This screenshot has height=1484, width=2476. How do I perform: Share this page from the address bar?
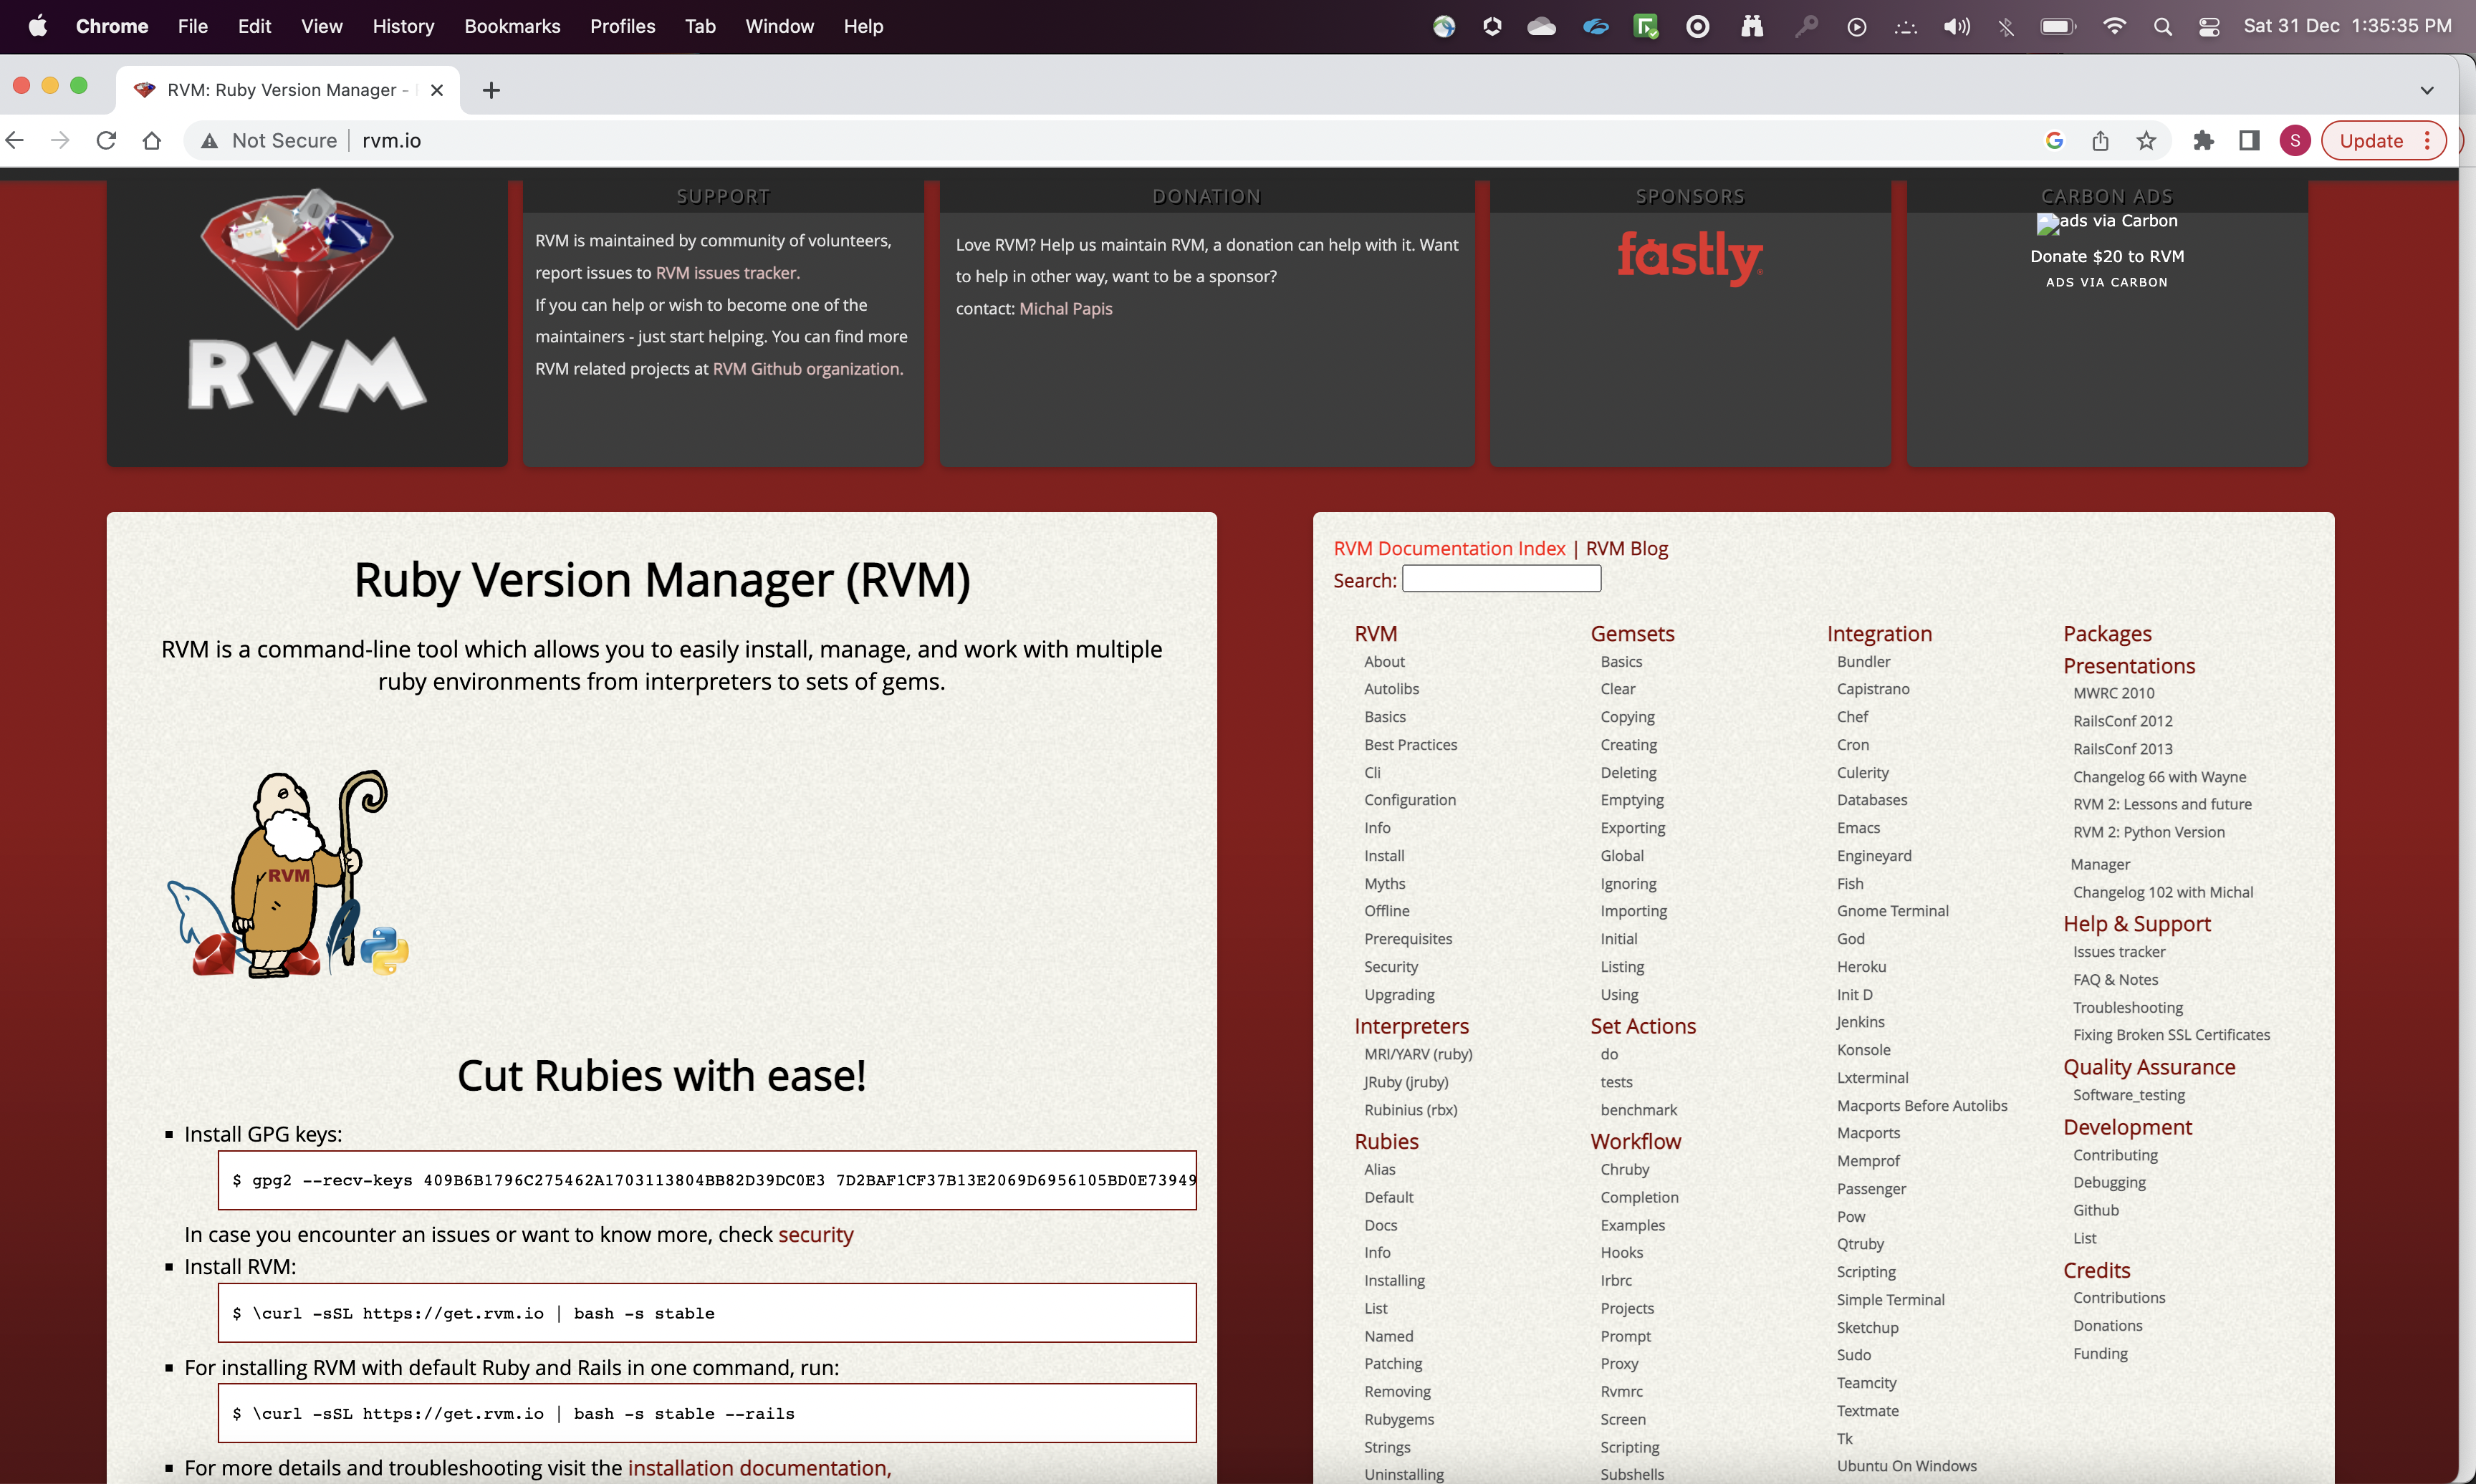point(2100,141)
